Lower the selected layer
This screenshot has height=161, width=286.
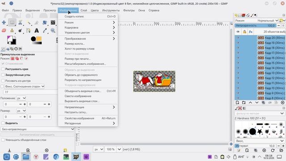tap(257, 103)
